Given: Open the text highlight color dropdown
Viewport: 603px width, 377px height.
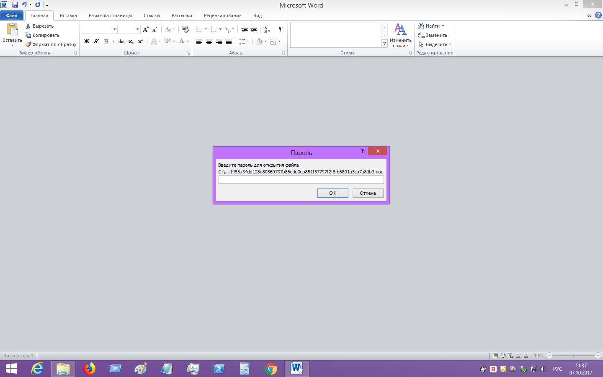Looking at the screenshot, I should [x=174, y=41].
